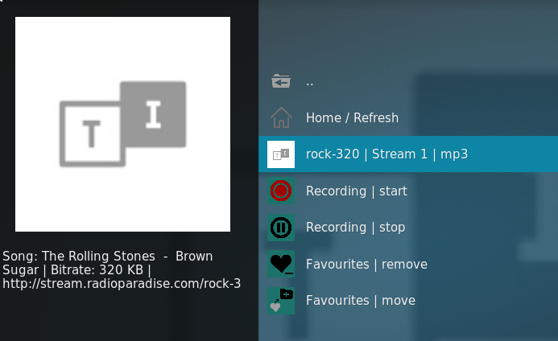Image resolution: width=558 pixels, height=341 pixels.
Task: Click the parent folder back-arrow icon
Action: 281,81
